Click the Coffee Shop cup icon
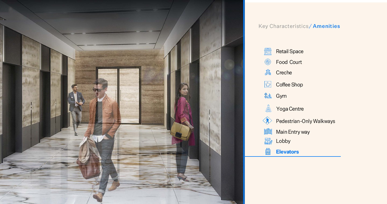Viewport: 387px width, 204px height. 268,84
